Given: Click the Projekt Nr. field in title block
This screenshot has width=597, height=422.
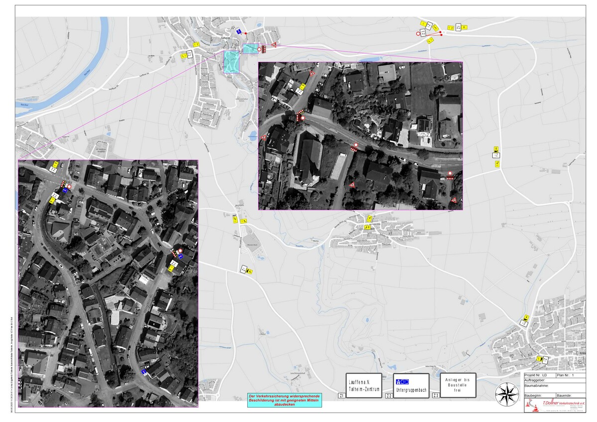Looking at the screenshot, I should coord(539,375).
